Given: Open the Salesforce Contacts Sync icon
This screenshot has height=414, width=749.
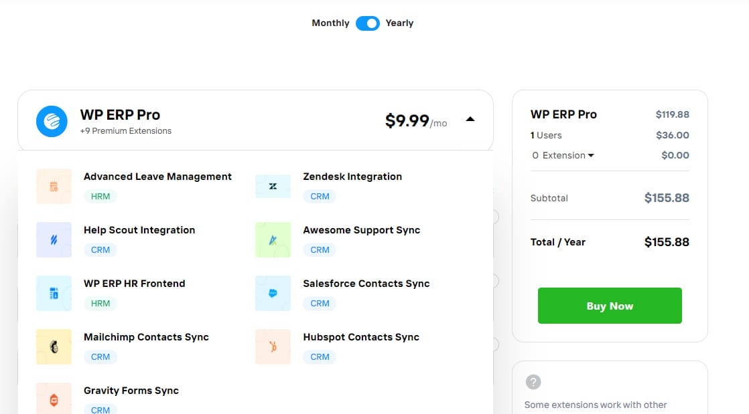Looking at the screenshot, I should pyautogui.click(x=273, y=293).
